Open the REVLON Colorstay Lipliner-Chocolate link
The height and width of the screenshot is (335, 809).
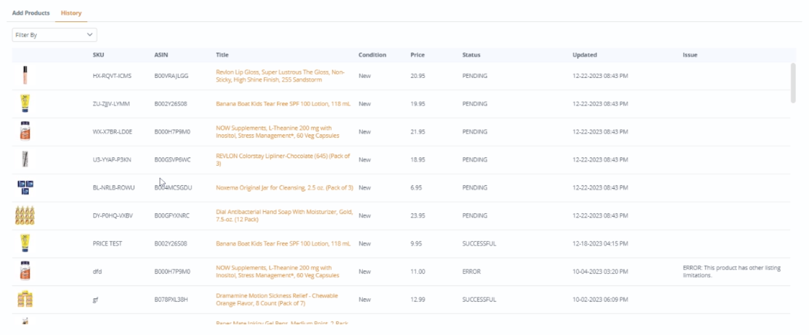(283, 159)
